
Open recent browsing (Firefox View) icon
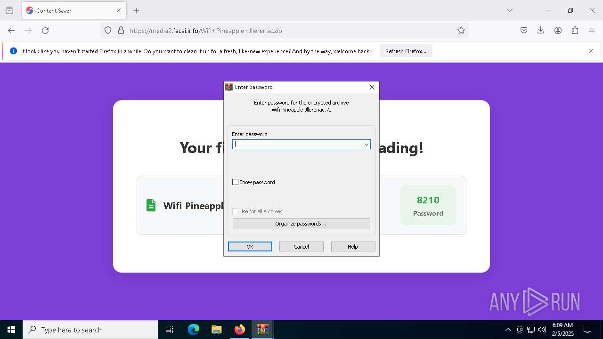[9, 10]
